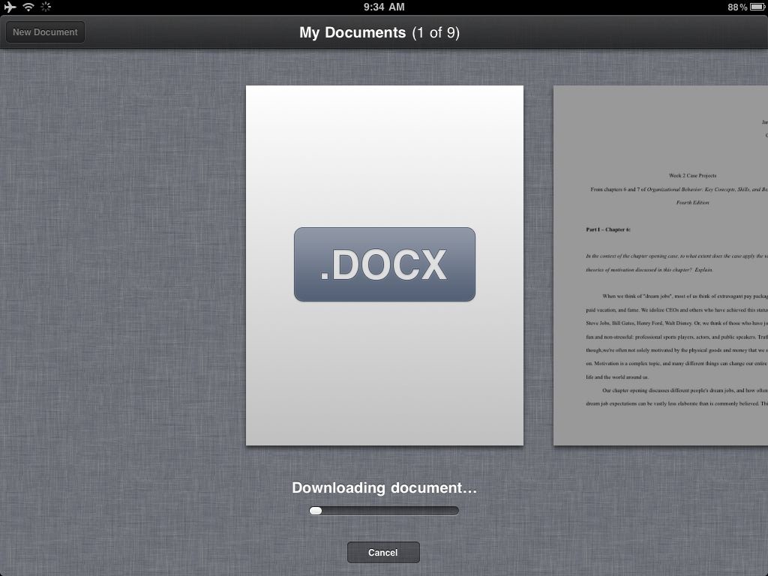The width and height of the screenshot is (768, 576).
Task: Open the Week 2 Case Projects document
Action: click(661, 265)
